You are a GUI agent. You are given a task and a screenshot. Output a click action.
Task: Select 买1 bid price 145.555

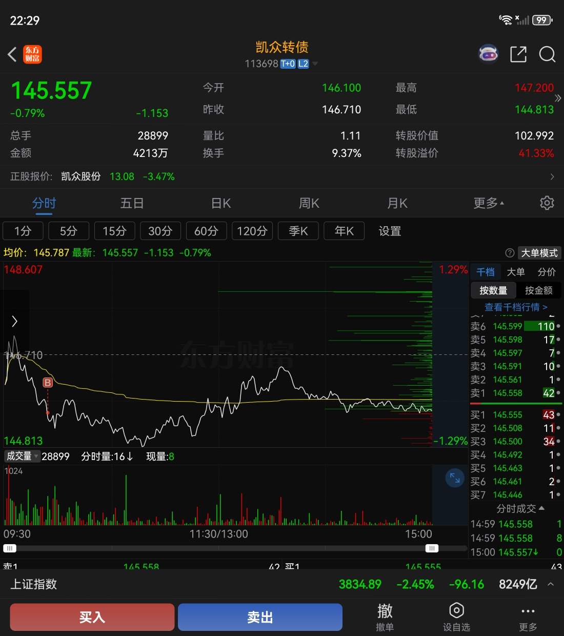coord(507,414)
